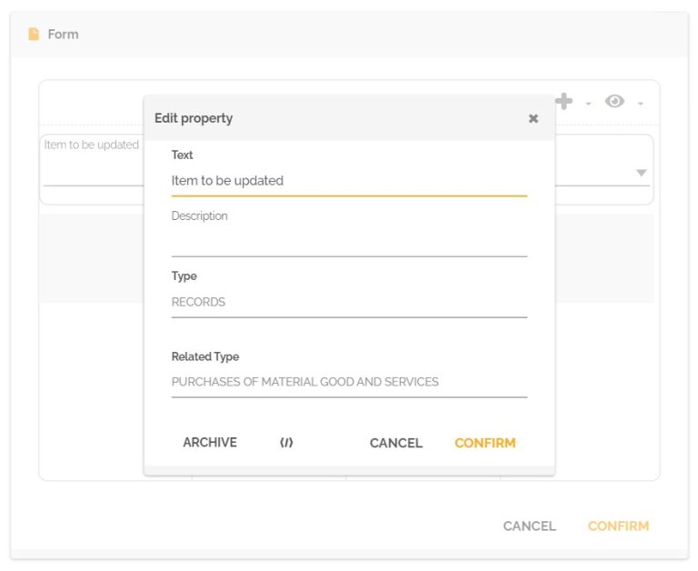This screenshot has width=698, height=571.
Task: Click the plus icon to add a property
Action: (x=564, y=102)
